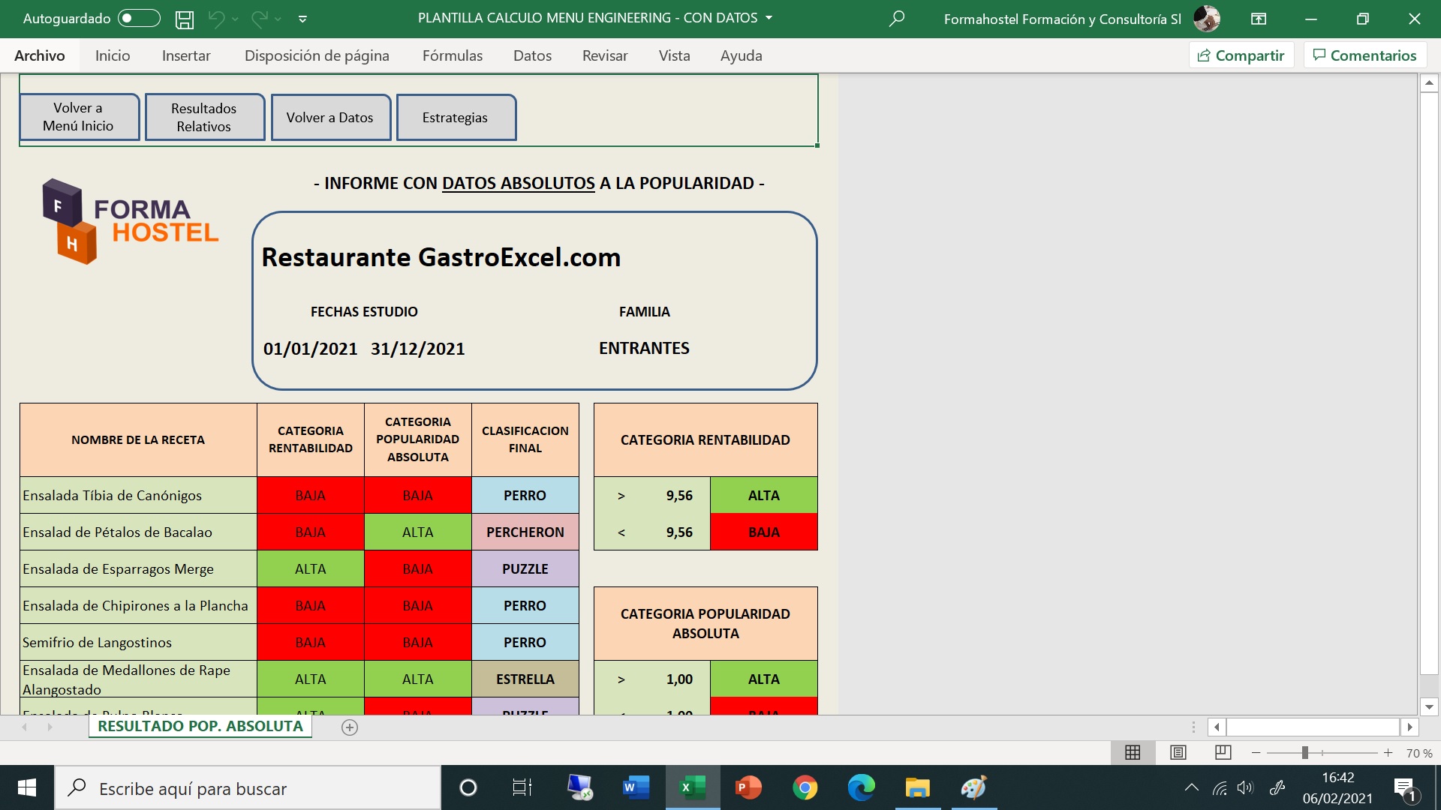Click the Estrategias button

[455, 117]
